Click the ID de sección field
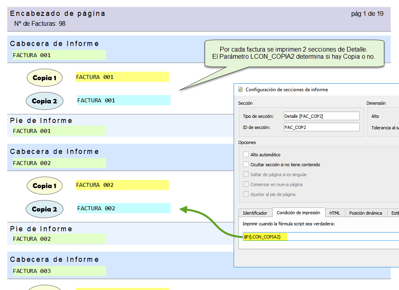 coord(321,127)
